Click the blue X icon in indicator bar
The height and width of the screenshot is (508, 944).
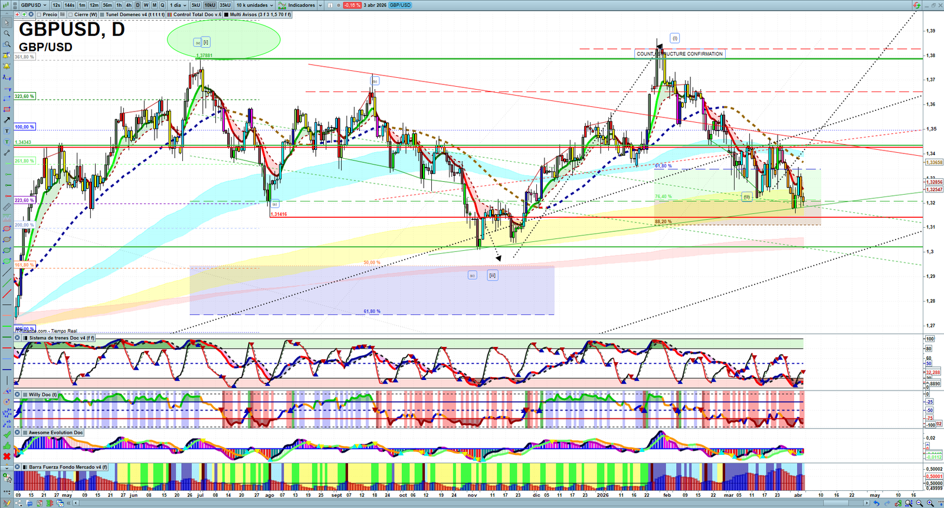coord(31,15)
